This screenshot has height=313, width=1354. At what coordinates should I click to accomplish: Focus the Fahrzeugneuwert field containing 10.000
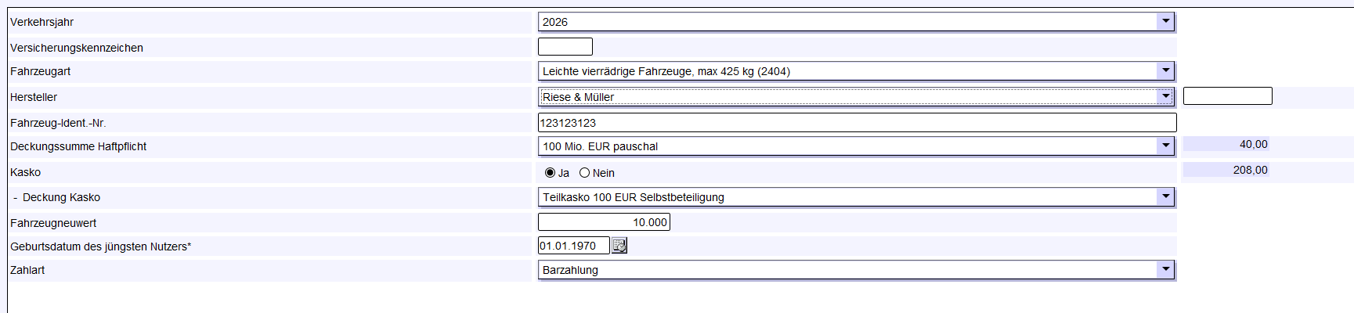click(x=604, y=222)
